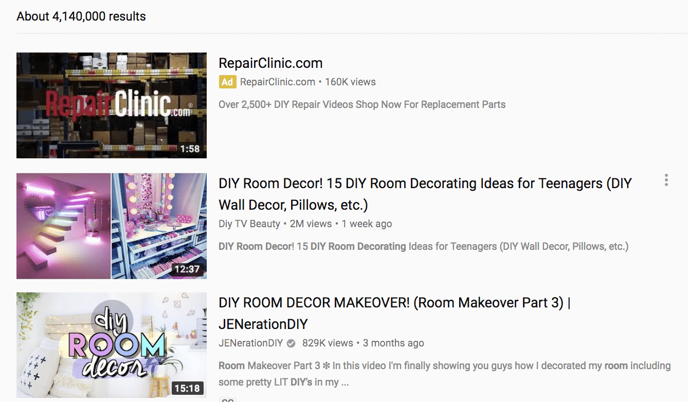Click 'Over 2,500+ DIY Repair Videos' description
Viewport: 688px width, 402px height.
pyautogui.click(x=362, y=104)
